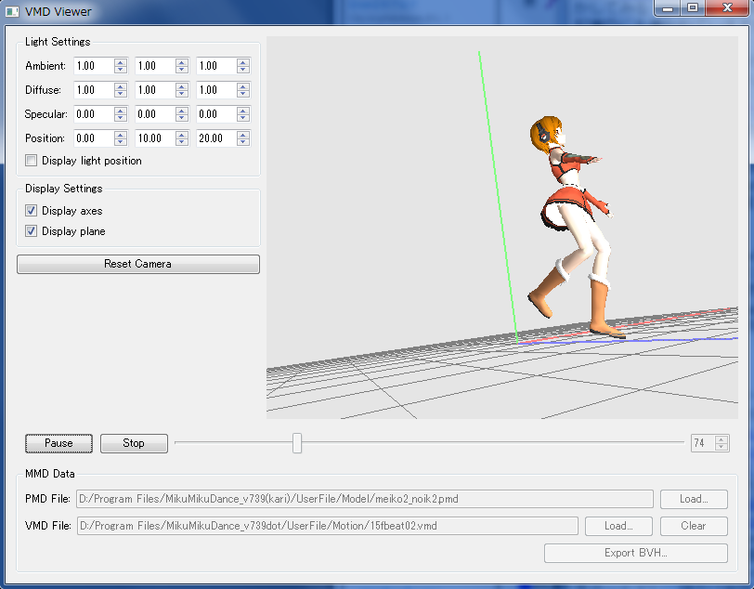Image resolution: width=754 pixels, height=589 pixels.
Task: Click third Diffuse value field
Action: [216, 90]
